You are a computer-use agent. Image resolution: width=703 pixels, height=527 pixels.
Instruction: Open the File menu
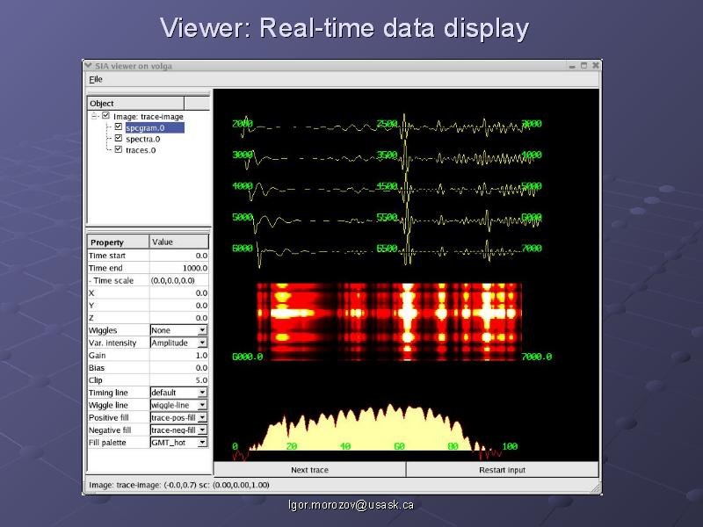pyautogui.click(x=96, y=79)
